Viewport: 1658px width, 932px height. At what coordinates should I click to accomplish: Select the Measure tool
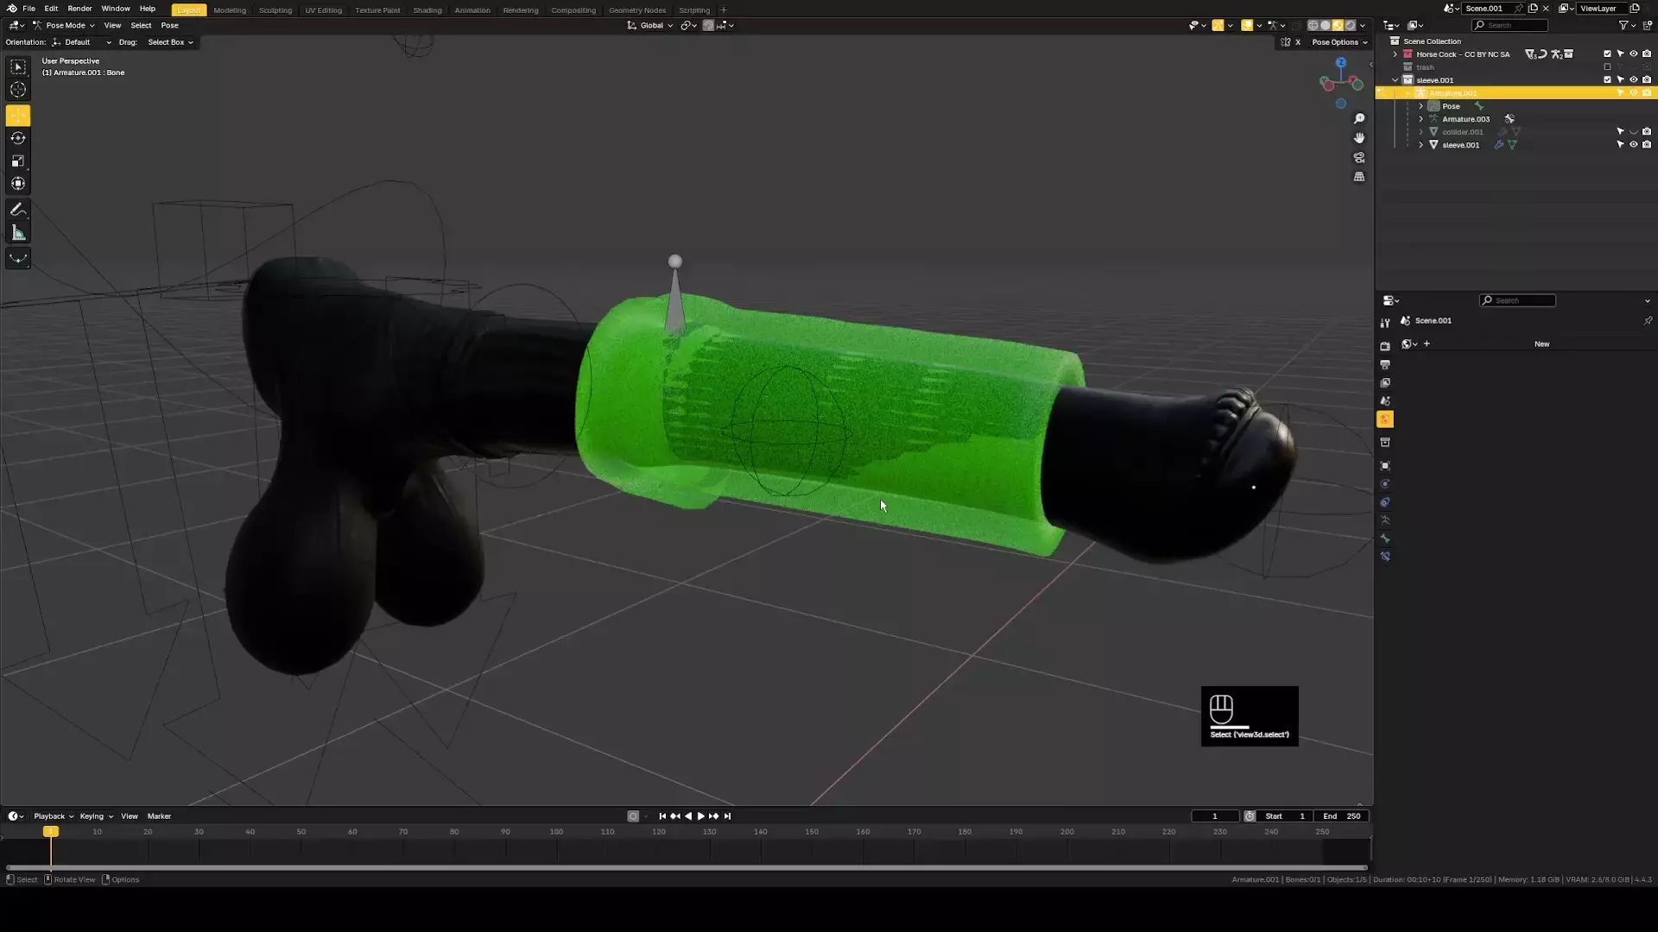tap(18, 233)
